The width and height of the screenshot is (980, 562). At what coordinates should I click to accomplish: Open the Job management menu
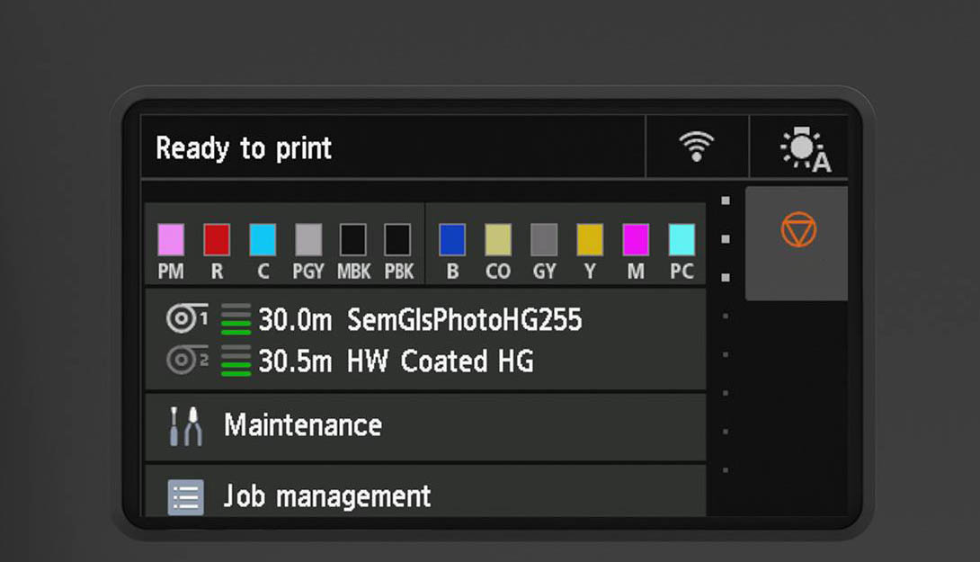tap(327, 496)
